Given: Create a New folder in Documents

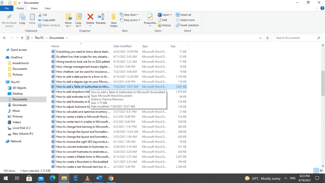Looking at the screenshot, I should coord(114,19).
